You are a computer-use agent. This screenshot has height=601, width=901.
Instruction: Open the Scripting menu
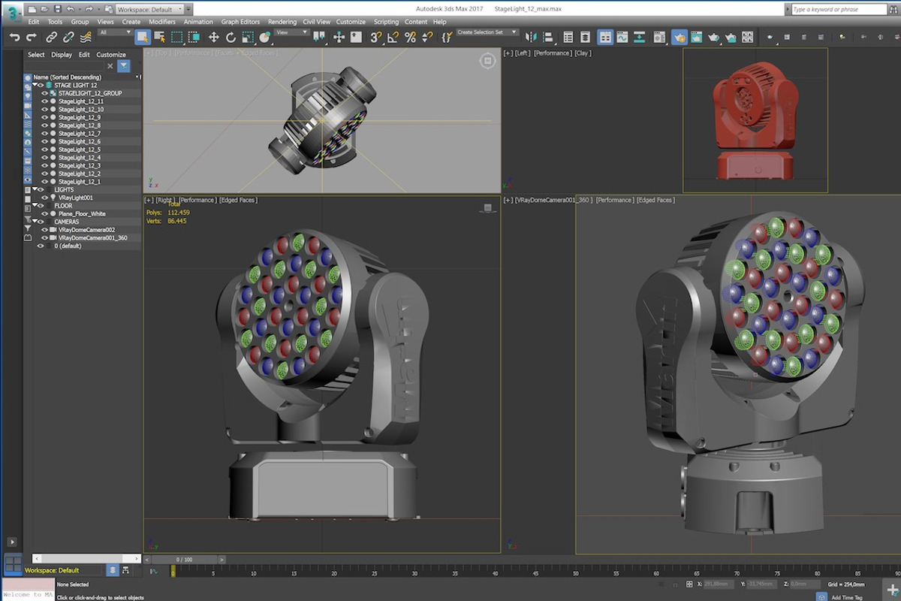click(x=386, y=22)
